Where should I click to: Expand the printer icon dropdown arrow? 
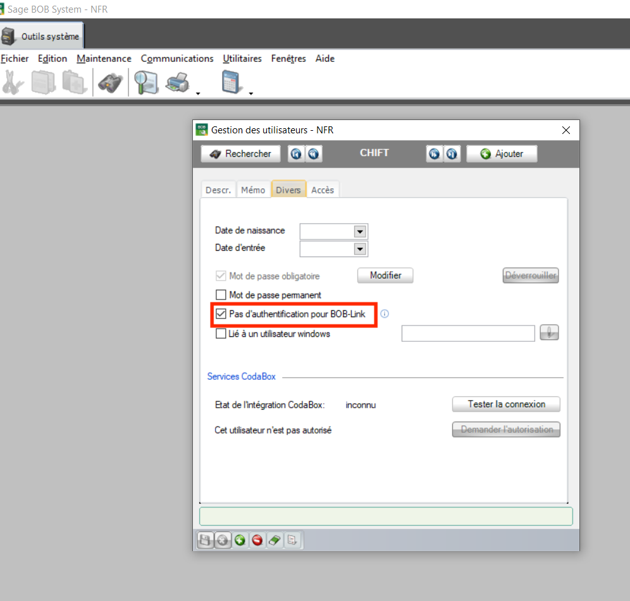point(198,93)
